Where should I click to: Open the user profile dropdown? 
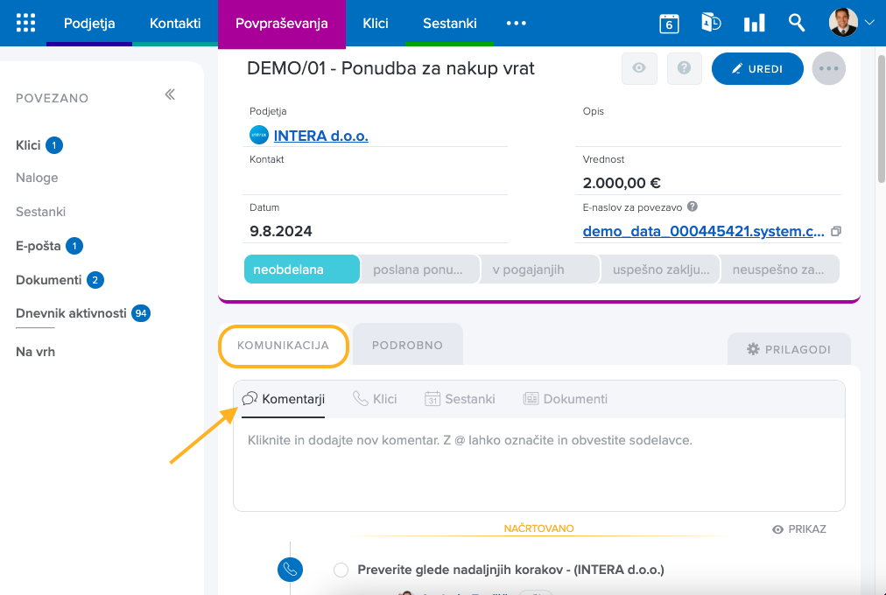pyautogui.click(x=852, y=23)
